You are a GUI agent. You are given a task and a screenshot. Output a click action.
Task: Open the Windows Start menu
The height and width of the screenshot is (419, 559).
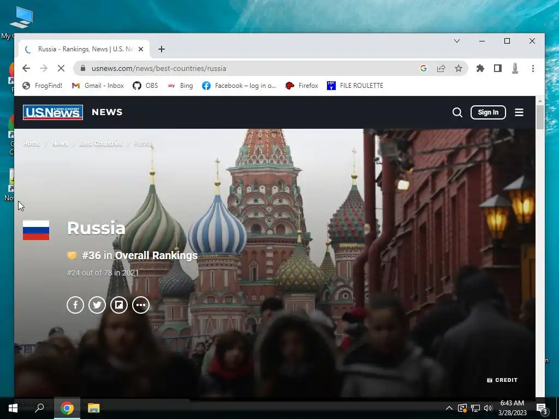pyautogui.click(x=13, y=408)
